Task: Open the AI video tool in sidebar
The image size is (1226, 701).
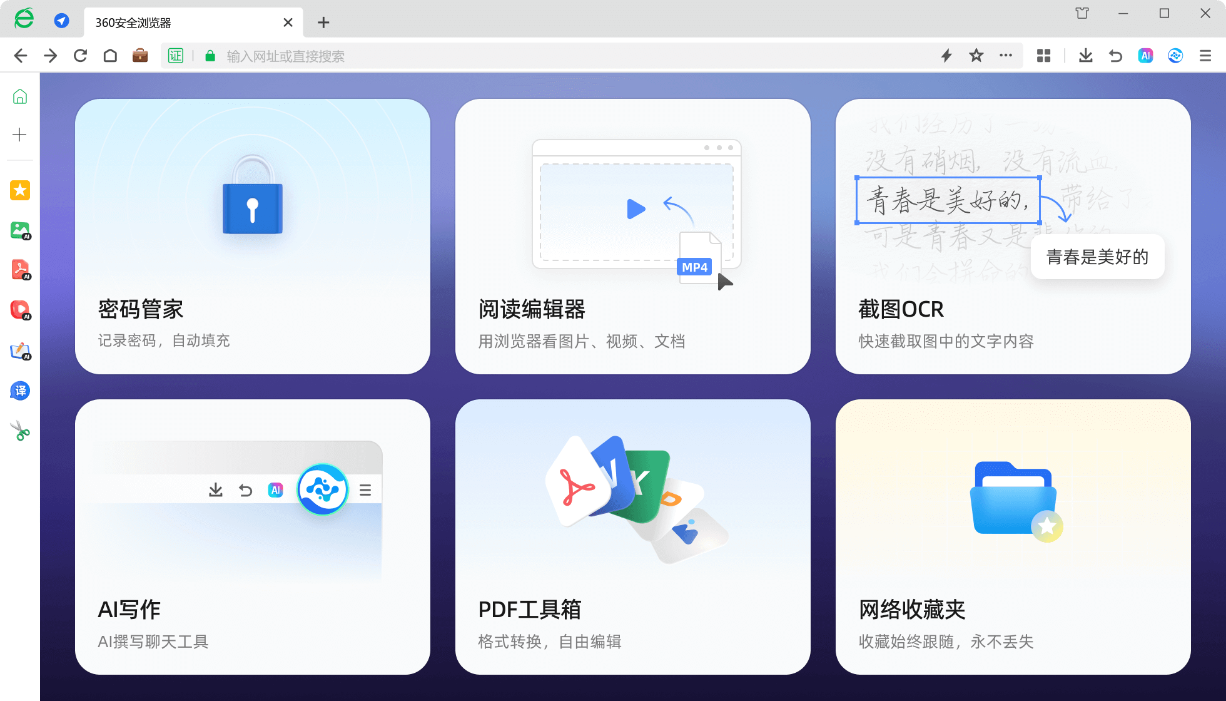Action: click(20, 310)
